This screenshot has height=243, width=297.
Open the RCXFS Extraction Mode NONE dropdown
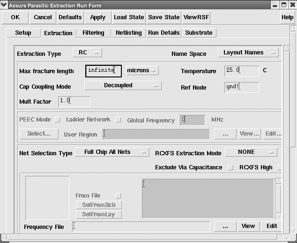[251, 152]
